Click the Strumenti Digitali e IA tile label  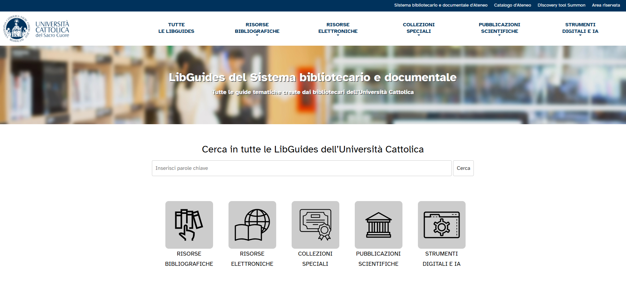coord(442,259)
